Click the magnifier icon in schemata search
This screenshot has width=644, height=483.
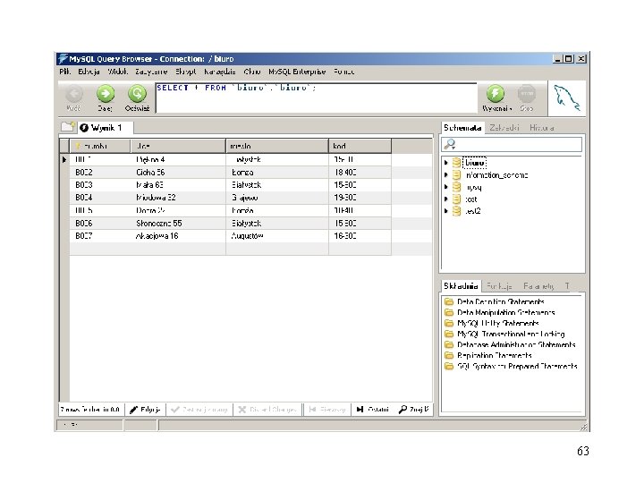pyautogui.click(x=450, y=144)
